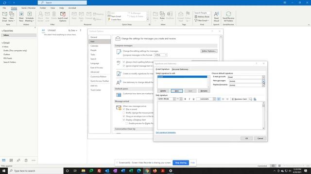Collapse the Email account folder tree
Viewport: 311px width, 174px height.
[2, 43]
